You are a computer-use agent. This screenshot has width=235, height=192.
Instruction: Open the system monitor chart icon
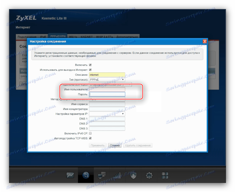point(70,175)
